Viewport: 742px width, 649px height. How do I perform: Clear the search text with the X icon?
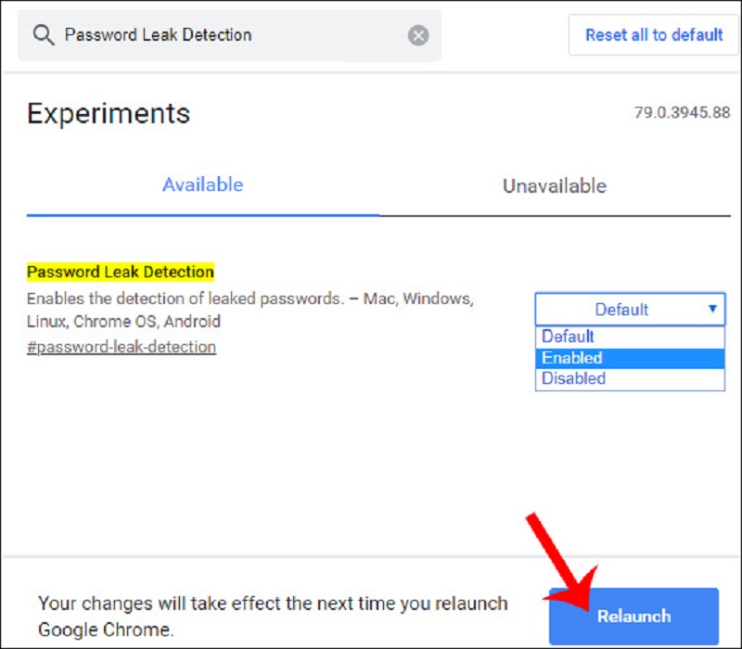[x=418, y=35]
